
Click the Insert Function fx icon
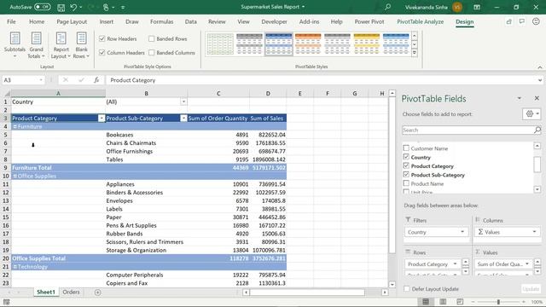coord(96,80)
